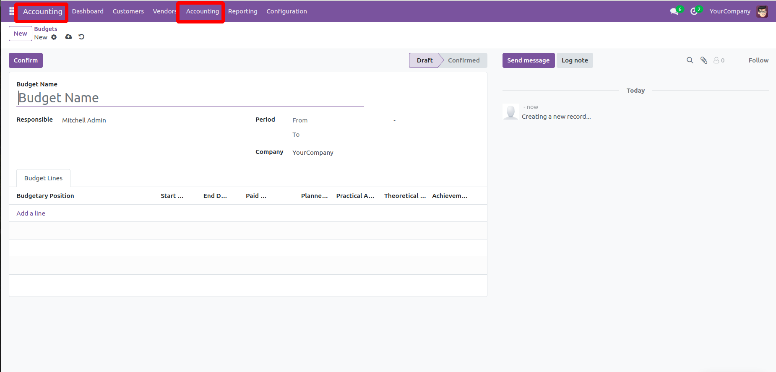Show followers via the person icon
The width and height of the screenshot is (776, 372).
point(719,60)
